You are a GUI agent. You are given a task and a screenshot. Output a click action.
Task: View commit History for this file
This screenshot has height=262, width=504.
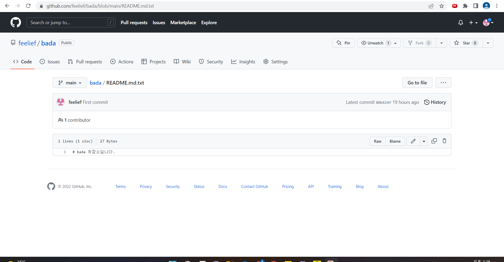(435, 102)
